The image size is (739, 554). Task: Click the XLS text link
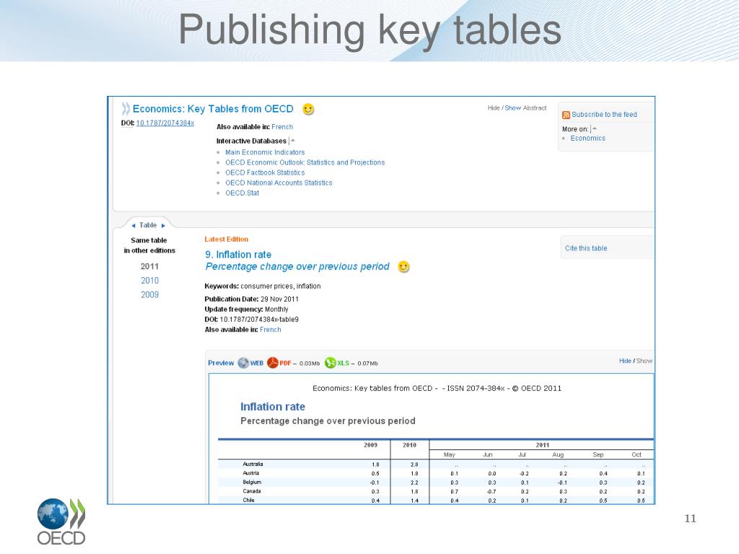(x=343, y=364)
